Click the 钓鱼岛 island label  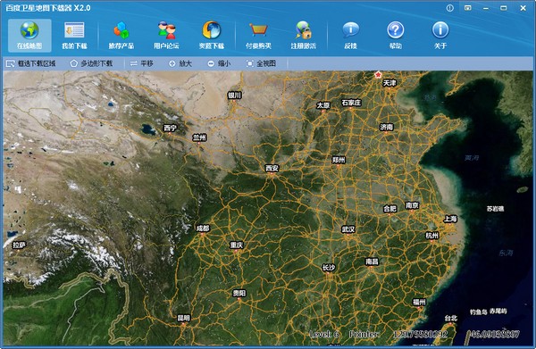click(478, 312)
